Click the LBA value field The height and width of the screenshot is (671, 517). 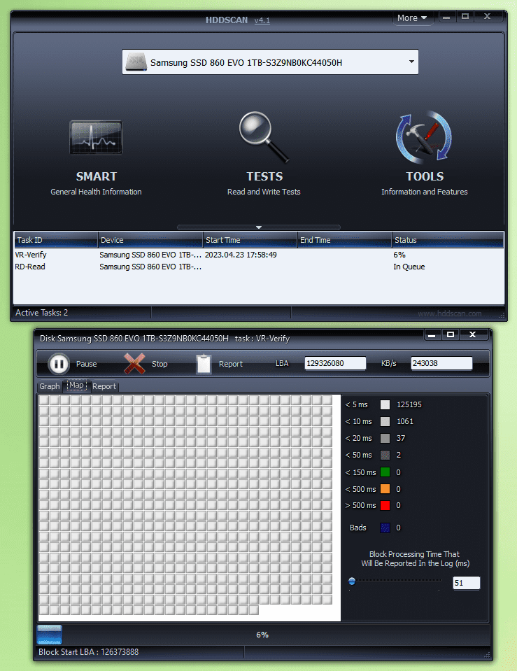pos(335,363)
